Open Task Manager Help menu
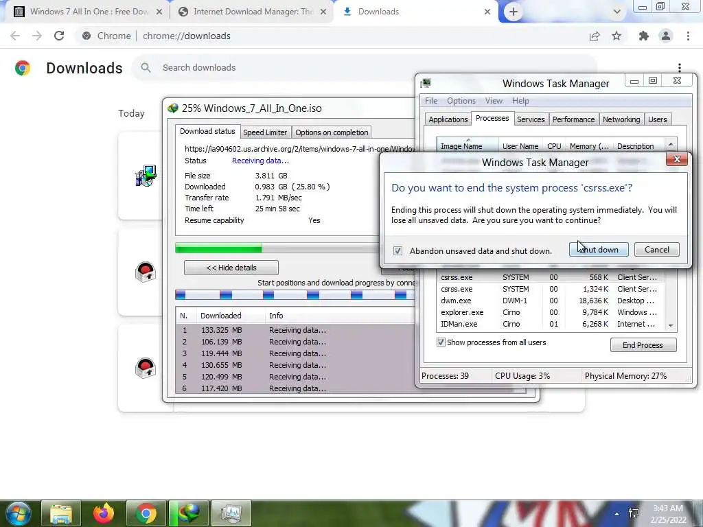 [x=520, y=101]
